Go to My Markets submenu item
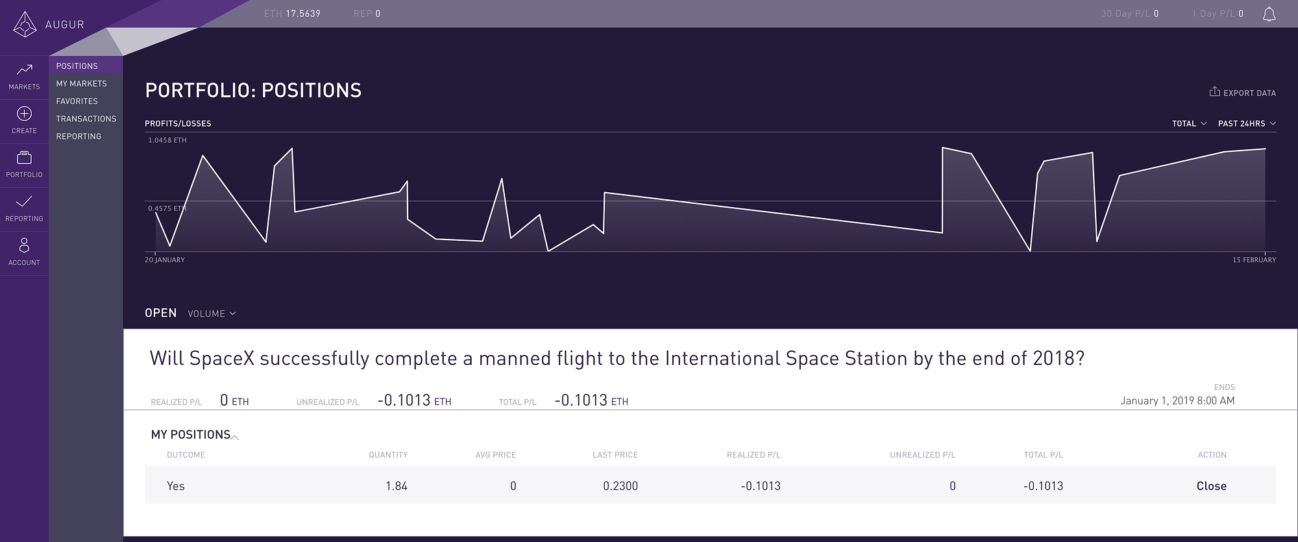 click(x=81, y=84)
